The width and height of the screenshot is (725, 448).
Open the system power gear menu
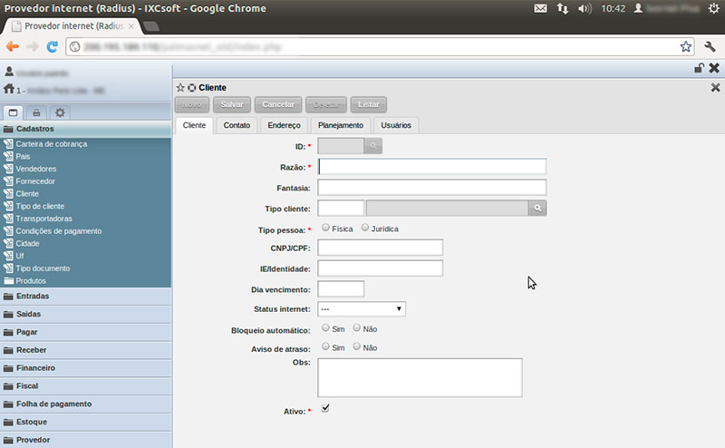click(x=713, y=8)
